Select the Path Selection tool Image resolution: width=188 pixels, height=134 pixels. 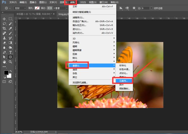coord(4,57)
